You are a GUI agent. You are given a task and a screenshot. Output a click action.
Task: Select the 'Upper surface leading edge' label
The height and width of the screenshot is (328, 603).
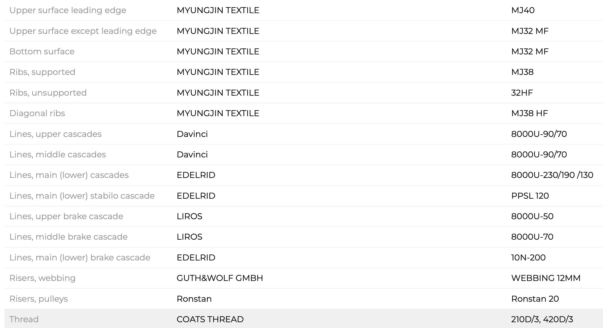click(x=68, y=10)
